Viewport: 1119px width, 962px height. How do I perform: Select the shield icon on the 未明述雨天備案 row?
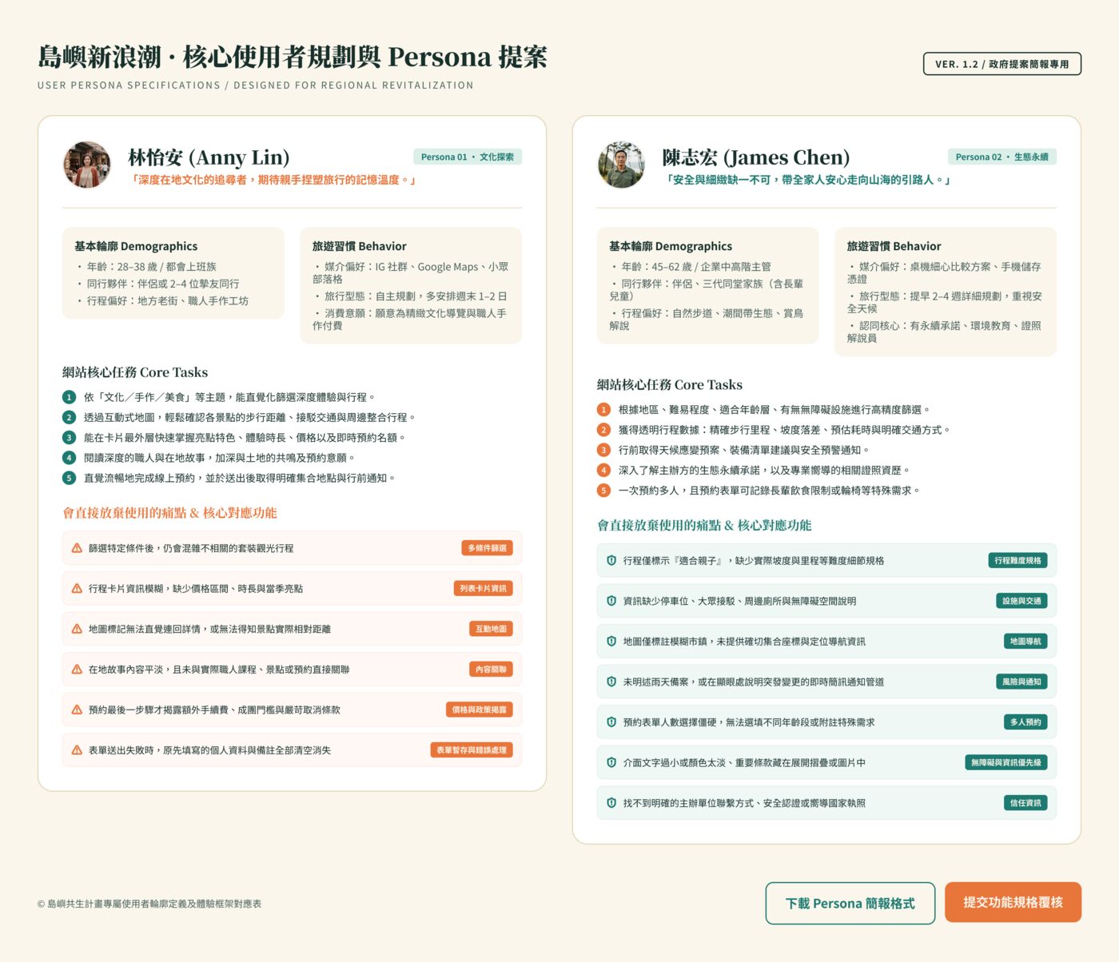point(611,682)
